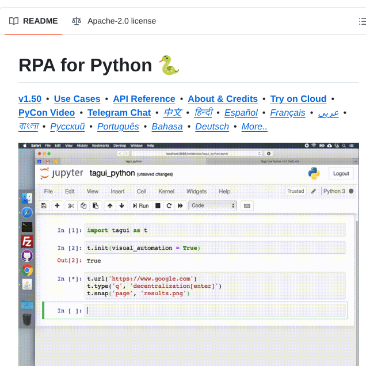
Task: Click the Trusted notebook indicator
Action: pos(296,191)
